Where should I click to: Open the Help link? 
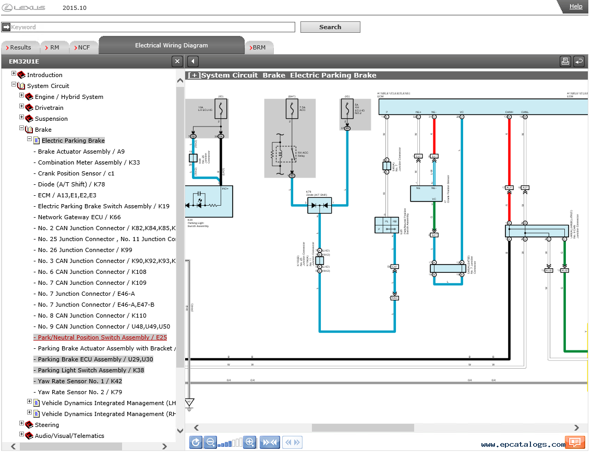coord(575,6)
